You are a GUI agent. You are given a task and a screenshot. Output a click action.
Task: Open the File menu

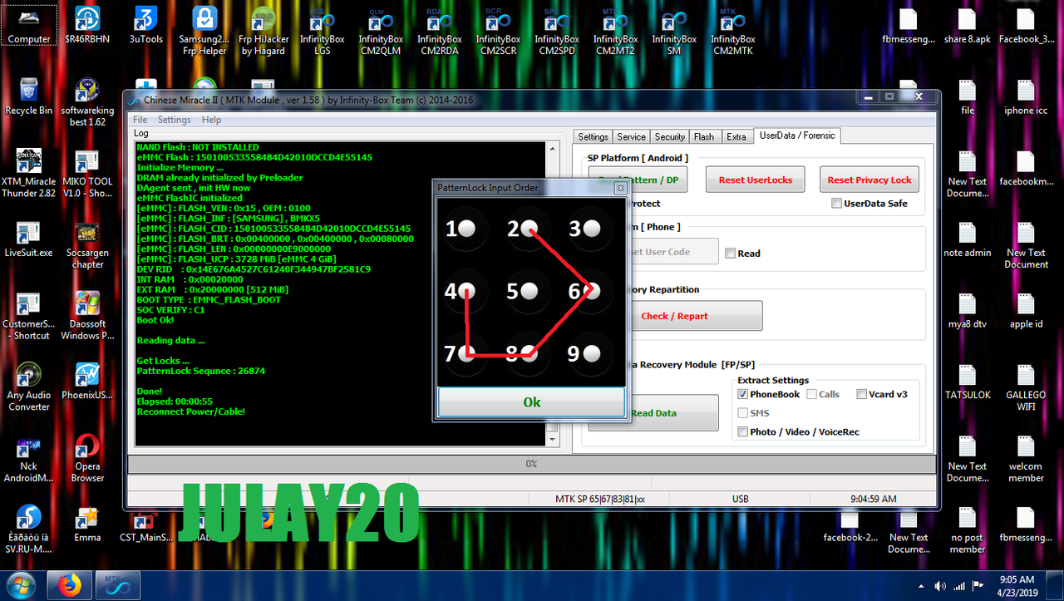pos(140,120)
